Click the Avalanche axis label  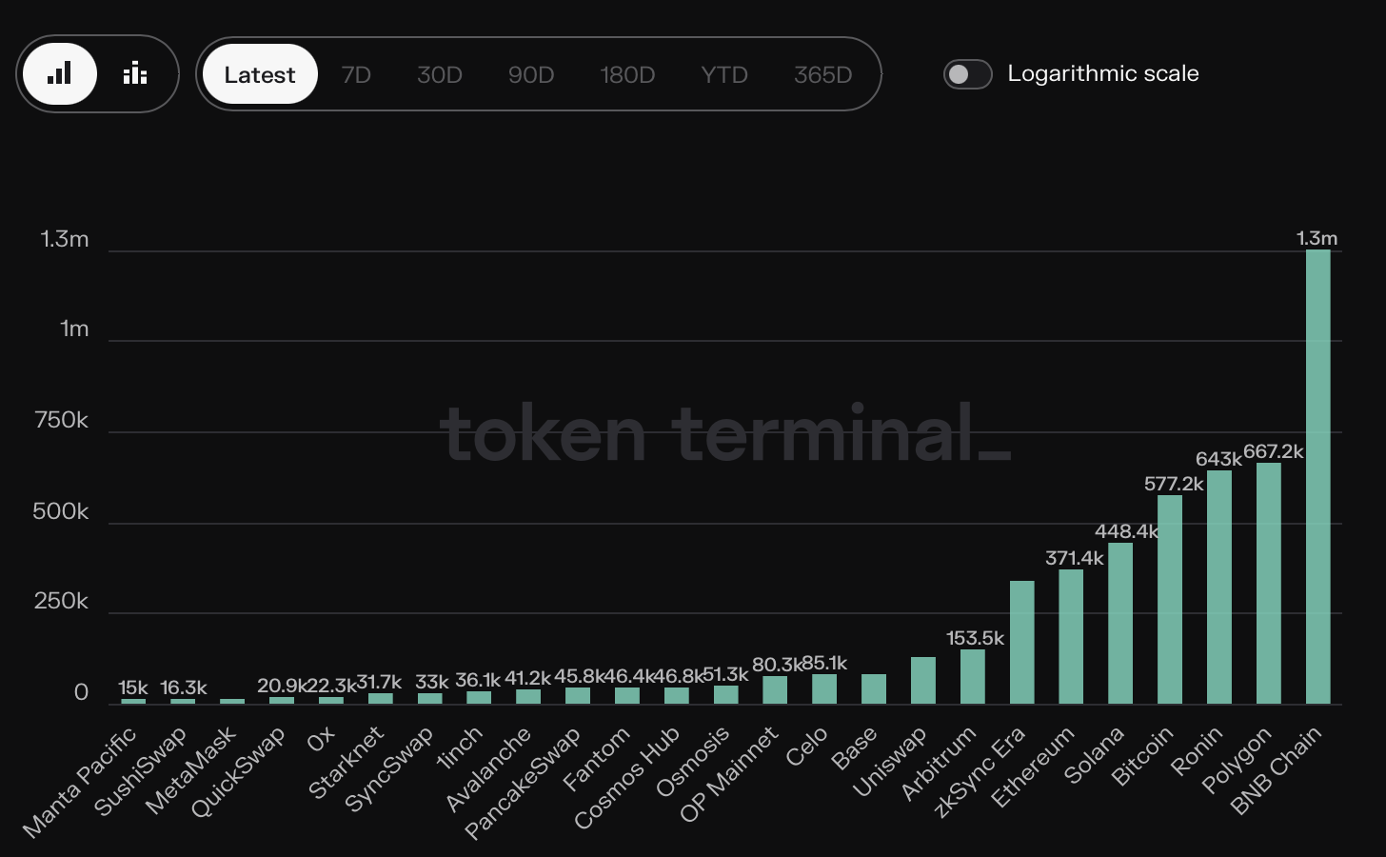point(487,769)
